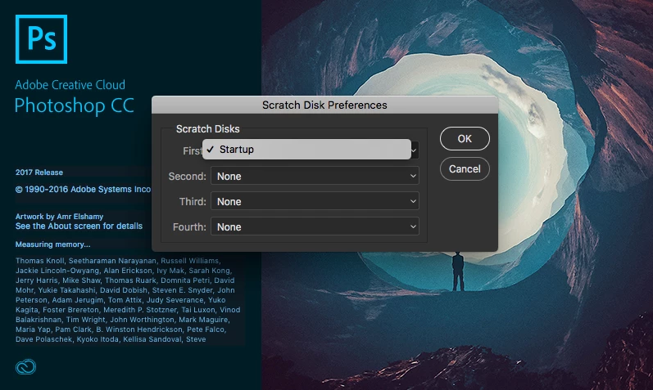Click the "2017 Release" text

click(39, 173)
